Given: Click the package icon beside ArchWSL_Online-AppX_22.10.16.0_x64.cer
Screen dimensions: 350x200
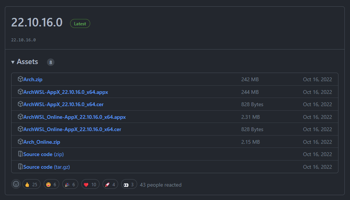Looking at the screenshot, I should (21, 129).
